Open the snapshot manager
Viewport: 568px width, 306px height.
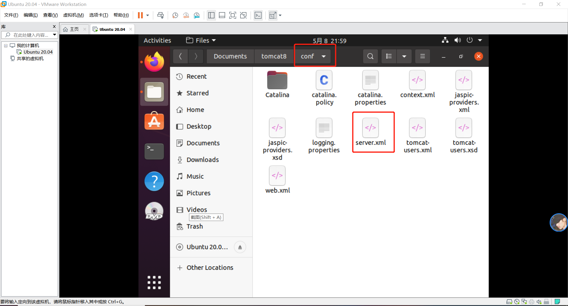197,15
